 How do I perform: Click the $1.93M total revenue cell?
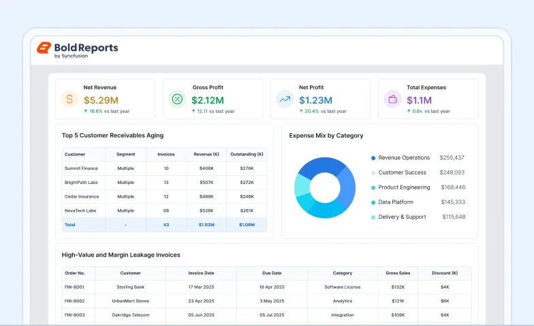click(x=207, y=225)
